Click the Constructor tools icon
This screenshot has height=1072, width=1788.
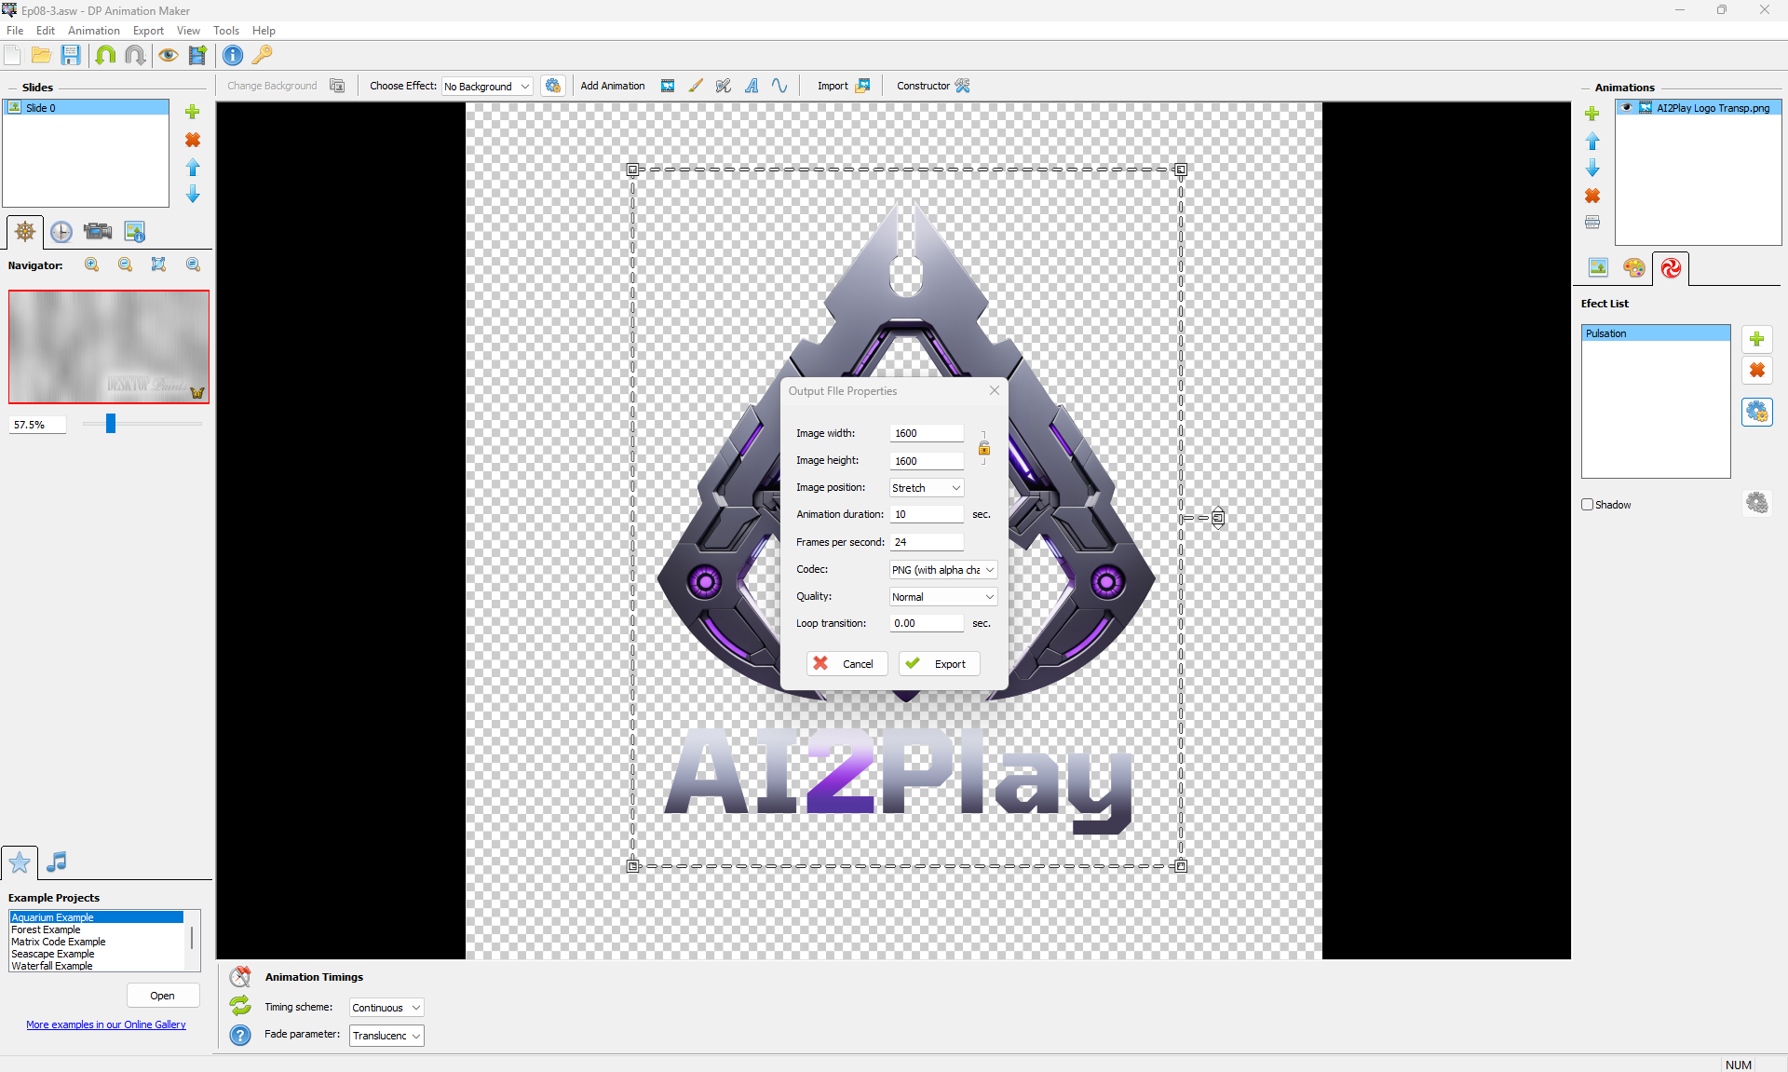click(x=963, y=86)
